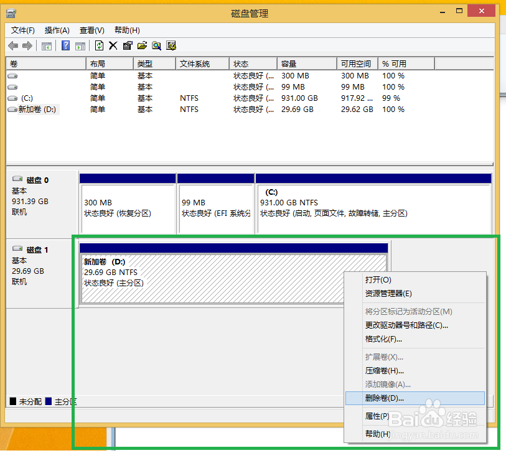This screenshot has height=453, width=506.
Task: Toggle the console tree pane icon
Action: click(46, 45)
